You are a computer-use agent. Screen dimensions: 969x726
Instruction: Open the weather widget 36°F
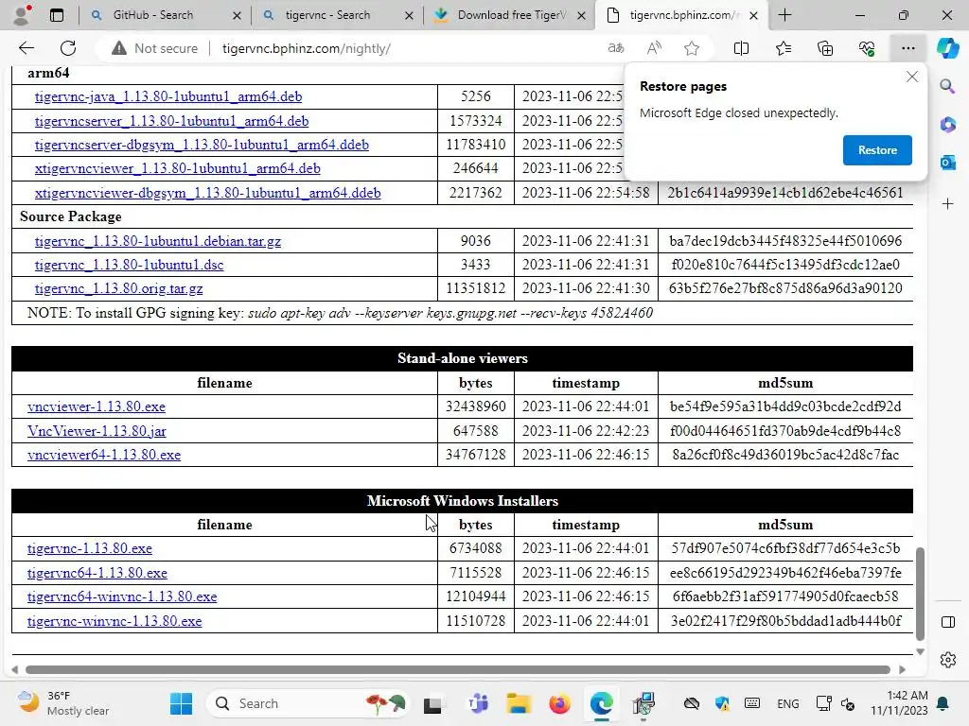point(63,703)
